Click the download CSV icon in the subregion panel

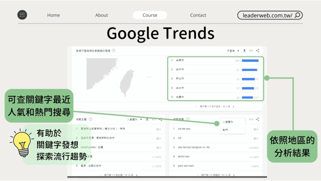(244, 51)
